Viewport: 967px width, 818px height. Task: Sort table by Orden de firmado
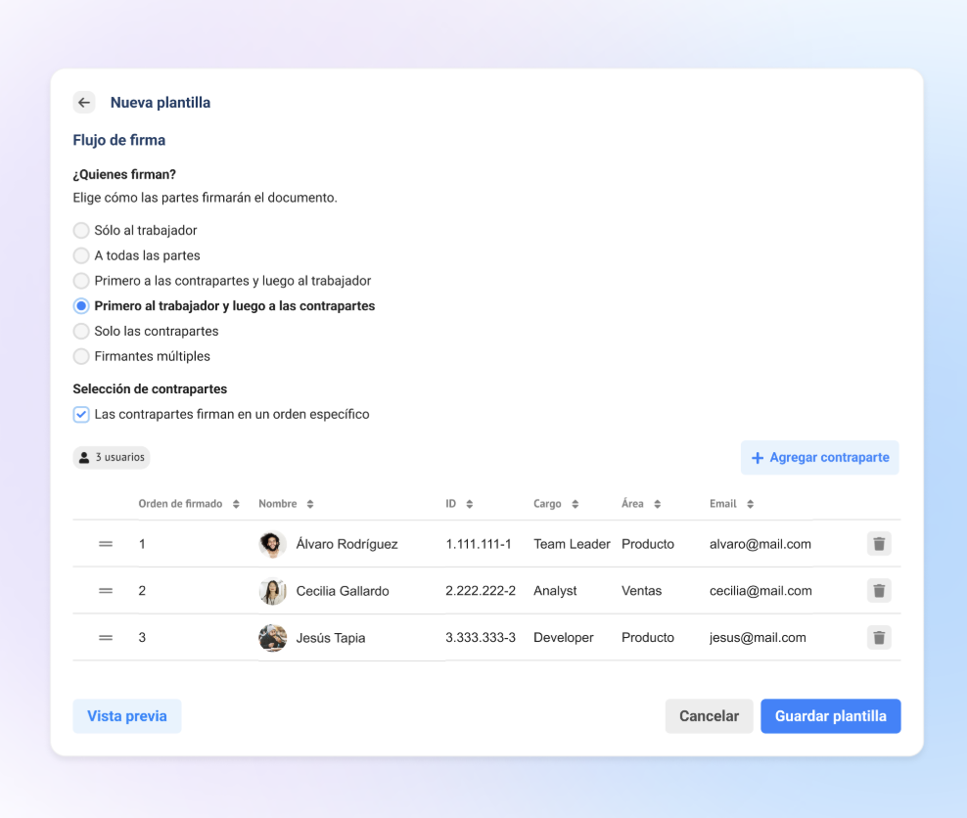pos(236,504)
